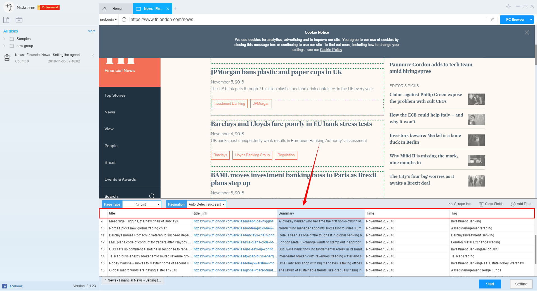Click the pencil edit URL icon
This screenshot has height=291, width=537.
tap(492, 20)
